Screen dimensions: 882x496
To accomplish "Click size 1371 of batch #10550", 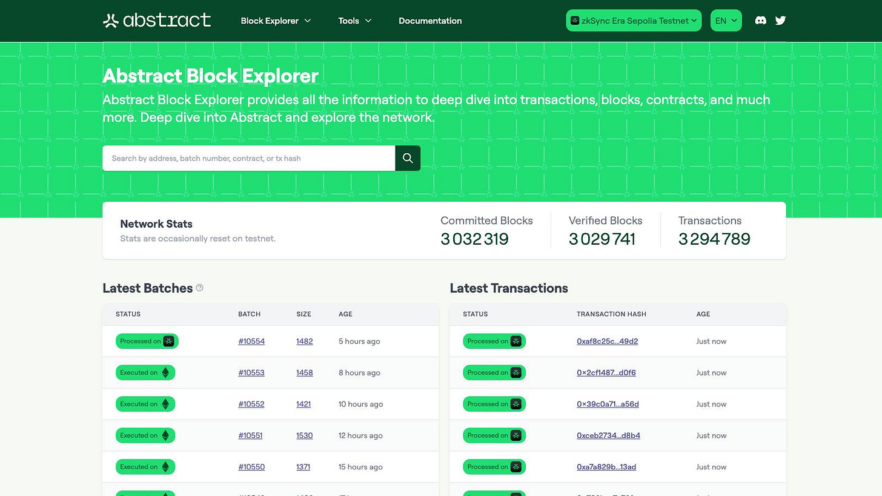I will click(x=303, y=467).
